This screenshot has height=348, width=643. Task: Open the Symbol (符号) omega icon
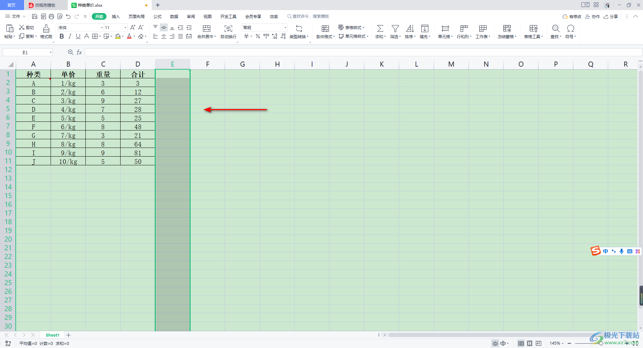point(571,28)
